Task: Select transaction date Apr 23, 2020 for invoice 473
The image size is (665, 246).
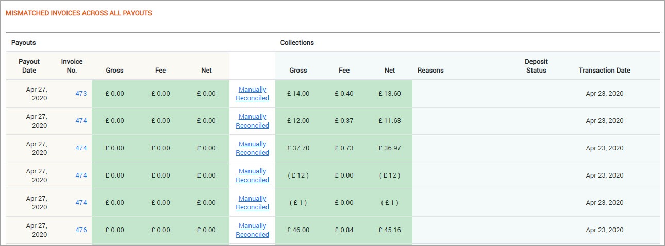Action: 605,94
